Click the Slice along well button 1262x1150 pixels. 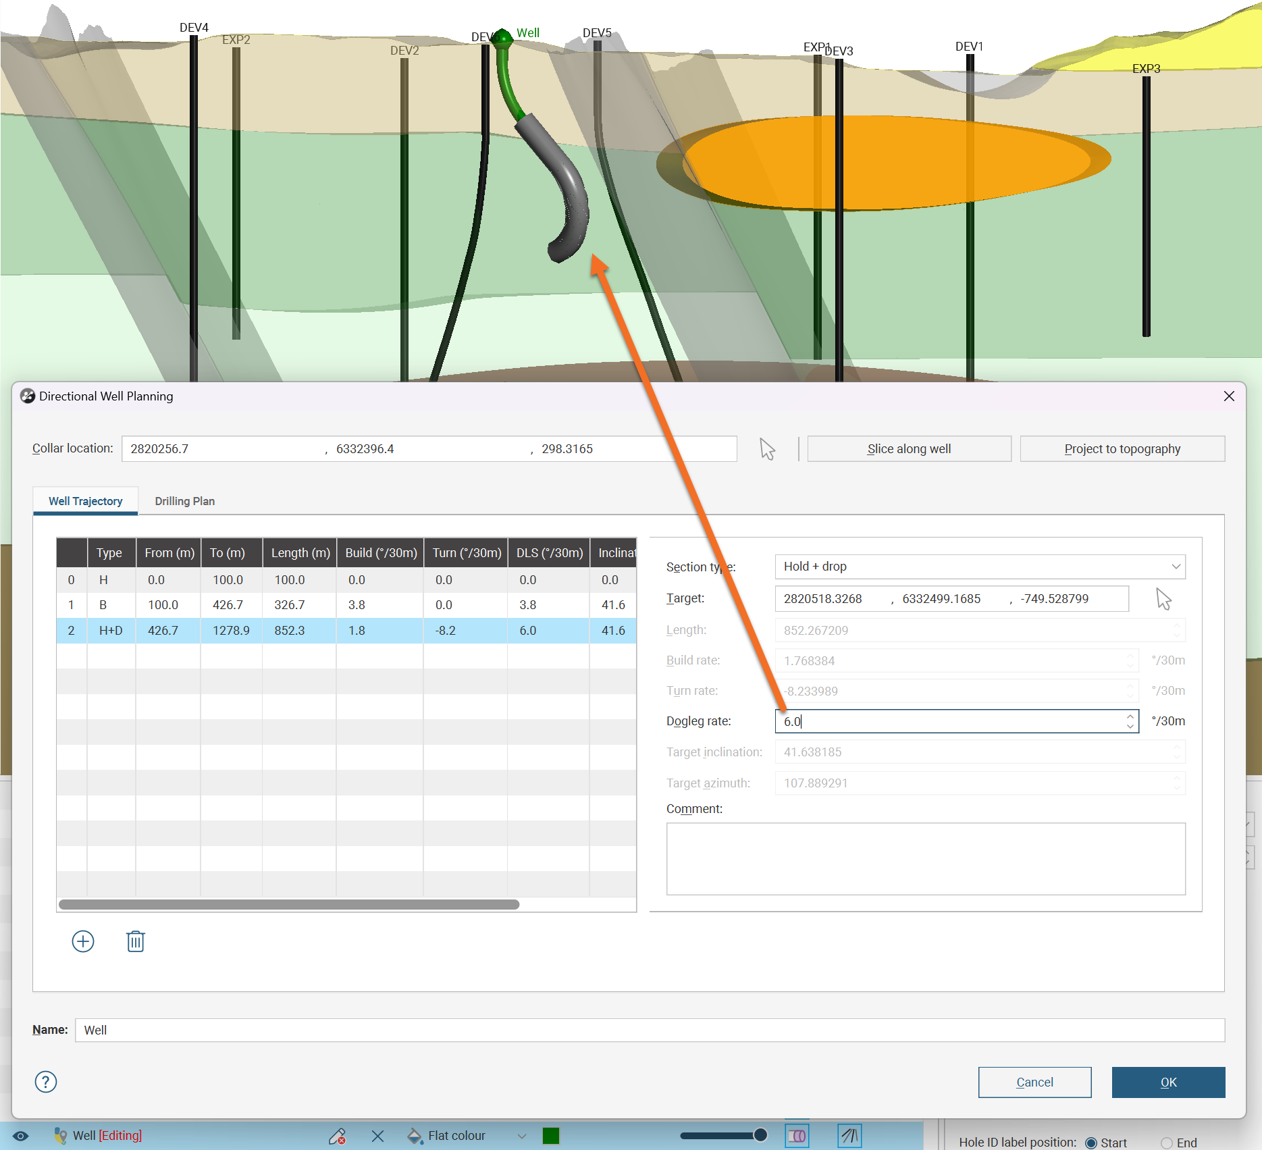coord(909,449)
